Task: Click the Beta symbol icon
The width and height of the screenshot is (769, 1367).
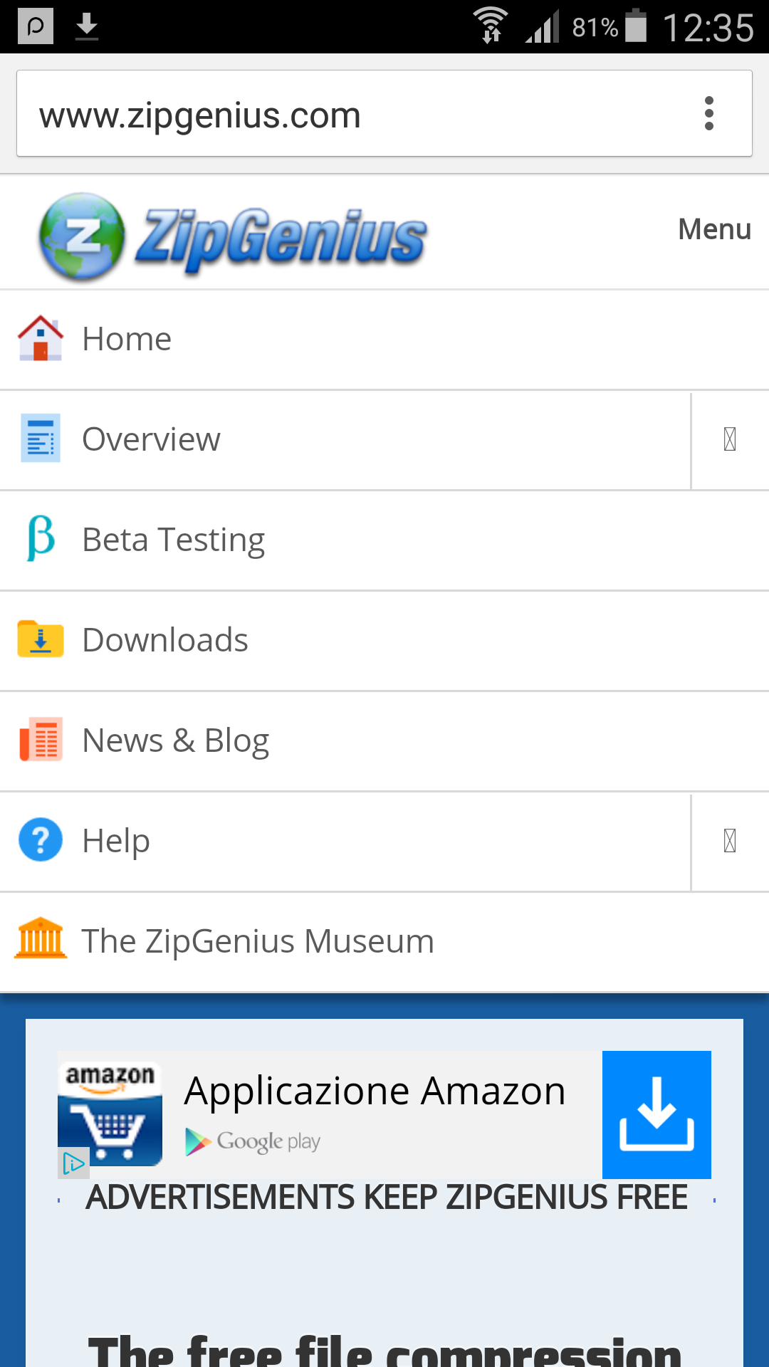Action: pyautogui.click(x=41, y=539)
